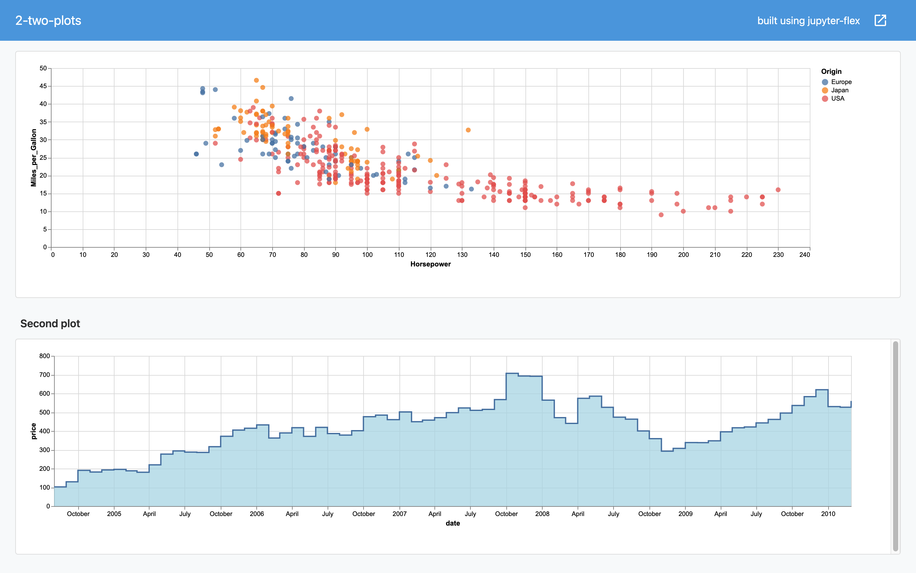Click the 2-two-plots dashboard title

point(48,20)
